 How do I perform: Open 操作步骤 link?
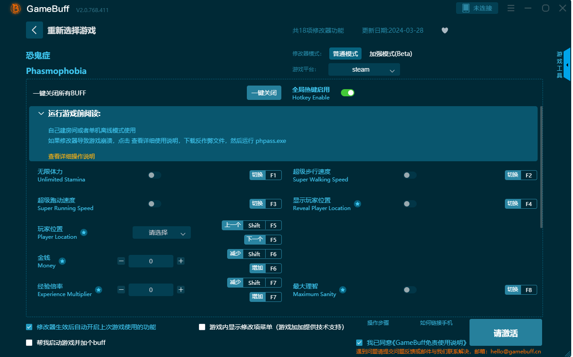[x=378, y=323]
